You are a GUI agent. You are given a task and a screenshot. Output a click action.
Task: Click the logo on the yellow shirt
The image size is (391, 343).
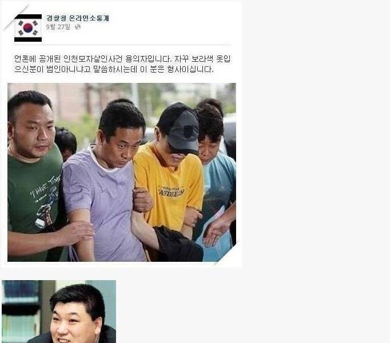coord(171,192)
